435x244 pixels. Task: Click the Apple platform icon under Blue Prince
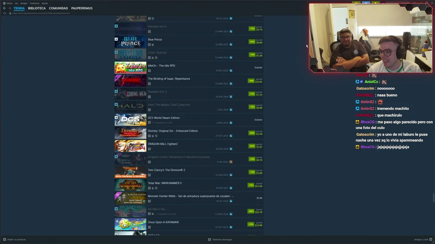153,44
